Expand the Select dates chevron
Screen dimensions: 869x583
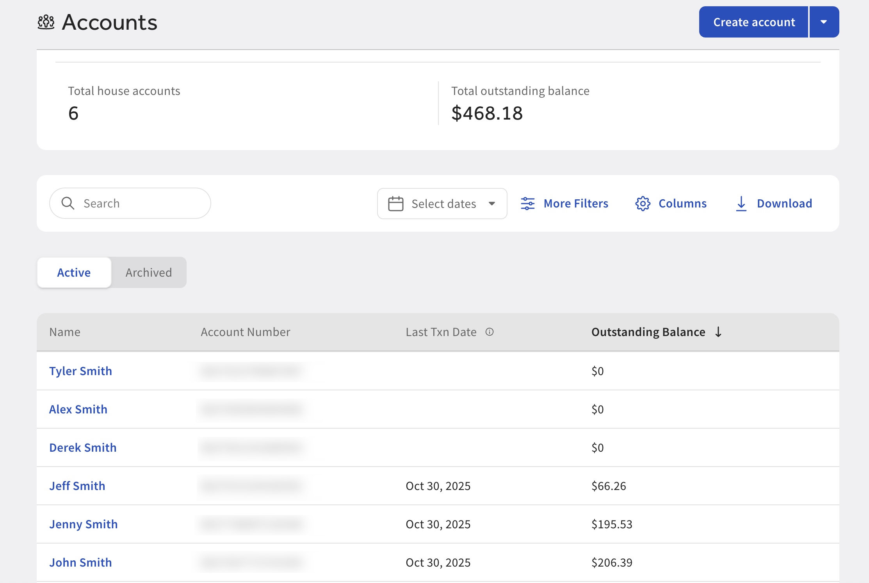click(x=491, y=203)
